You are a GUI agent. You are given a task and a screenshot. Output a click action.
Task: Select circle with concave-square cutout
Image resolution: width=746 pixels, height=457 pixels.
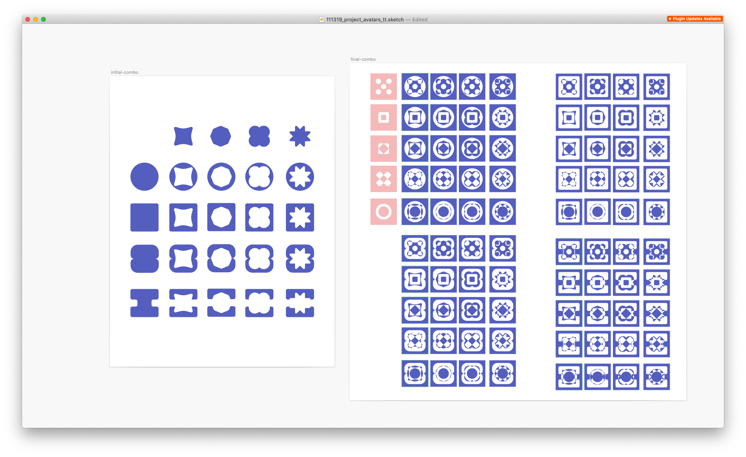[183, 176]
